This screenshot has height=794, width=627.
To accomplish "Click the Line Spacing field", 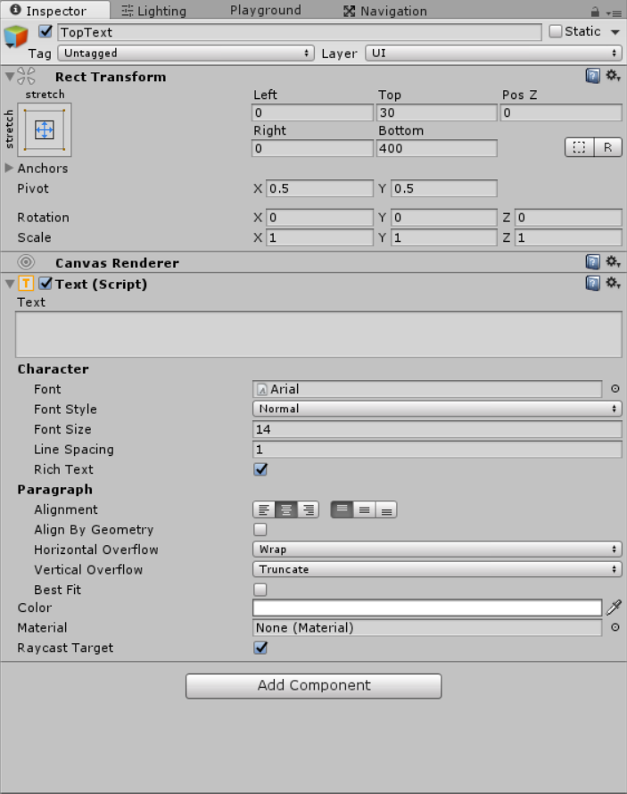I will point(437,450).
